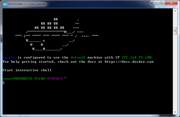
Task: Click the IP address 192.168.99.100
Action: pyautogui.click(x=136, y=57)
